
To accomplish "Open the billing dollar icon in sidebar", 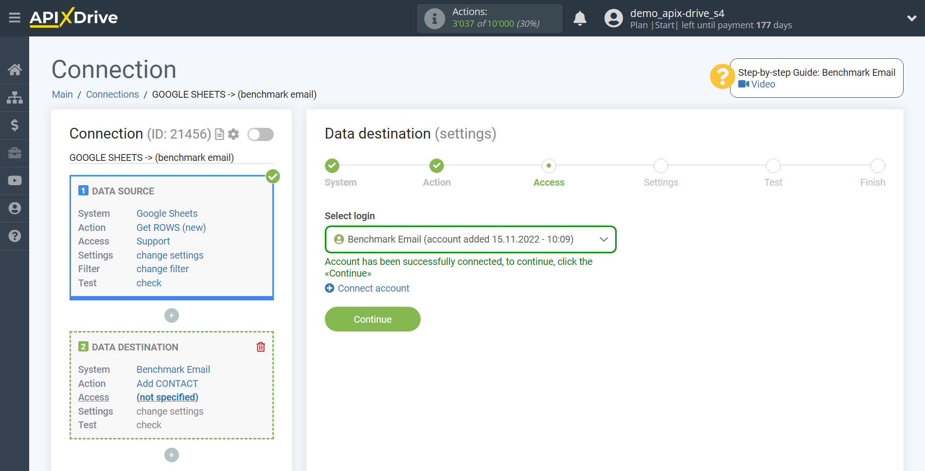I will click(x=15, y=125).
